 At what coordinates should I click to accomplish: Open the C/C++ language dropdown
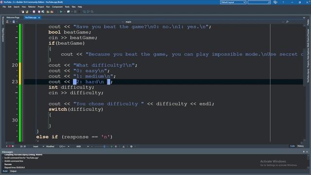point(69,146)
